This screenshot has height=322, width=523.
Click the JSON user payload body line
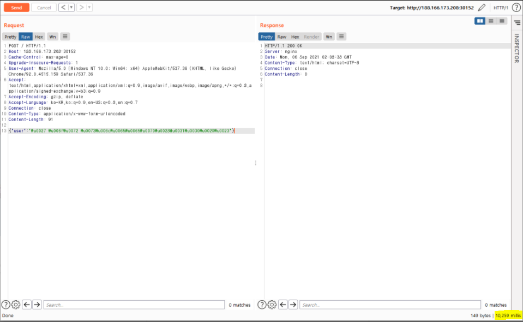[x=122, y=131]
